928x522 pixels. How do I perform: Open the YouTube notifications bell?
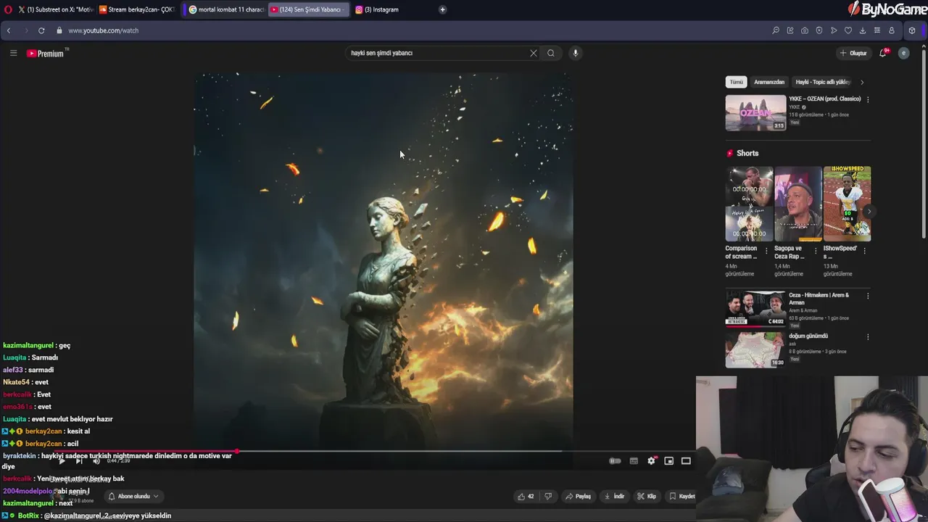pyautogui.click(x=883, y=53)
